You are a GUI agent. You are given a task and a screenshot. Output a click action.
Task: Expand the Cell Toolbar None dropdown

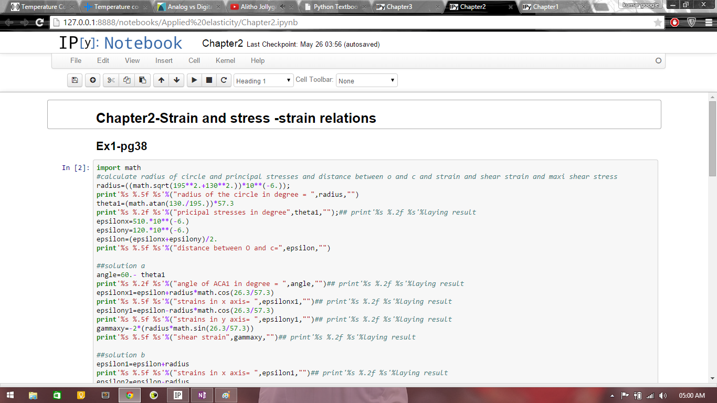click(366, 81)
